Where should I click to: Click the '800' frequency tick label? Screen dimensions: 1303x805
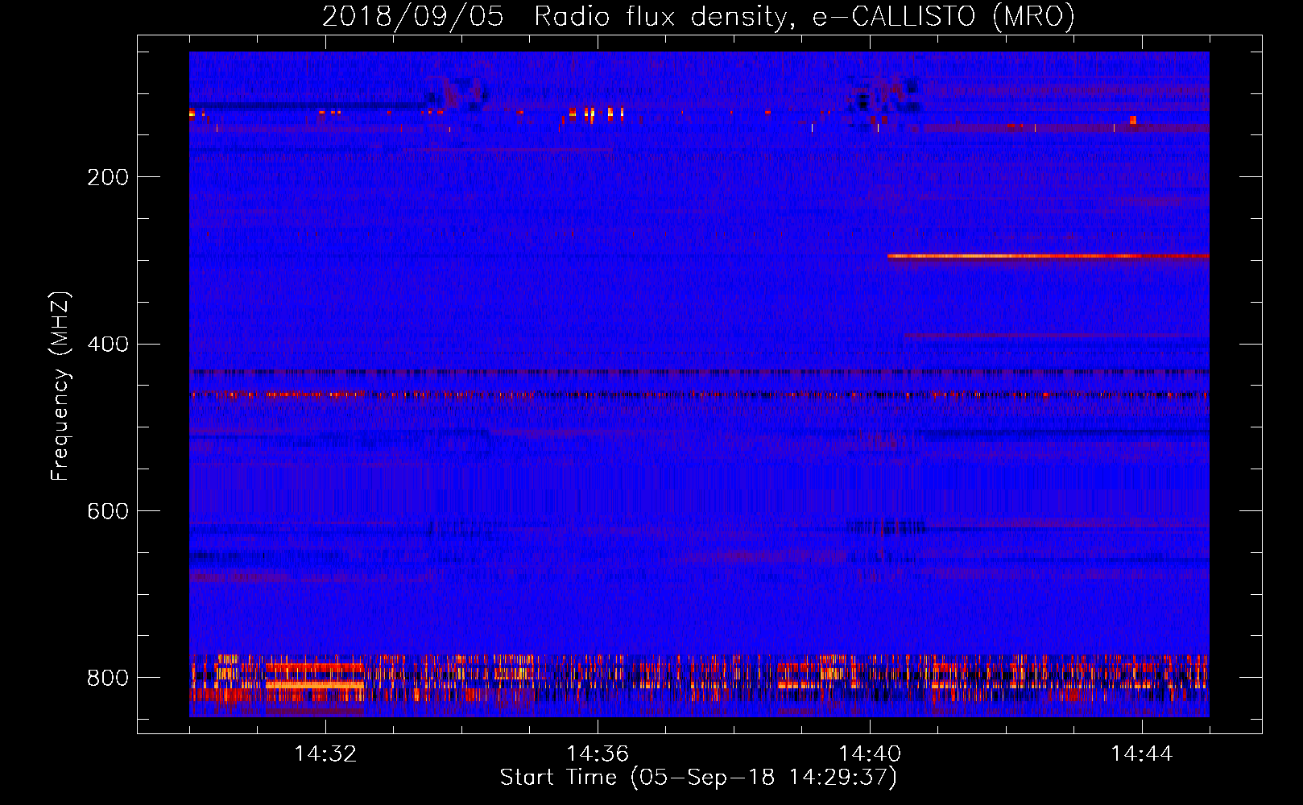pos(108,678)
